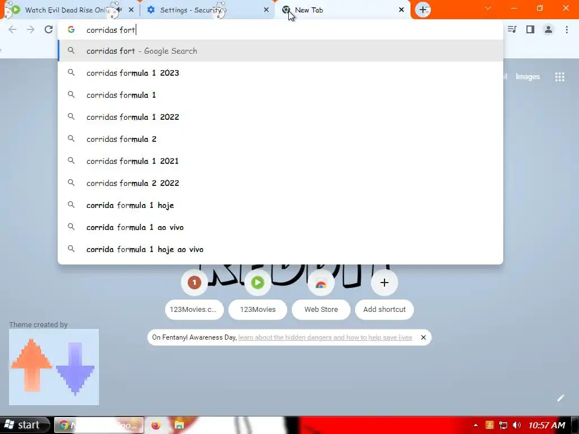This screenshot has width=579, height=434.
Task: Go forward with the forward arrow
Action: coord(31,29)
